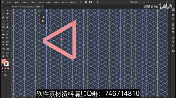
Task: Select the Line Segment tool
Action: click(x=7, y=21)
